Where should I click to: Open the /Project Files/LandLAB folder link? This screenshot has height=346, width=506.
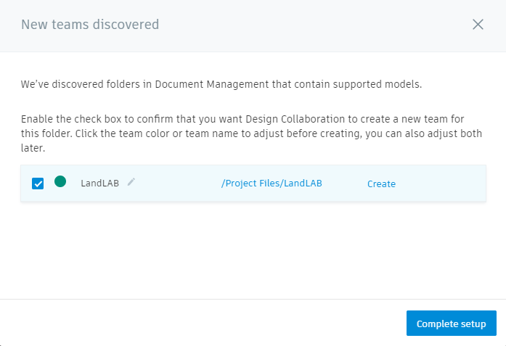(272, 184)
